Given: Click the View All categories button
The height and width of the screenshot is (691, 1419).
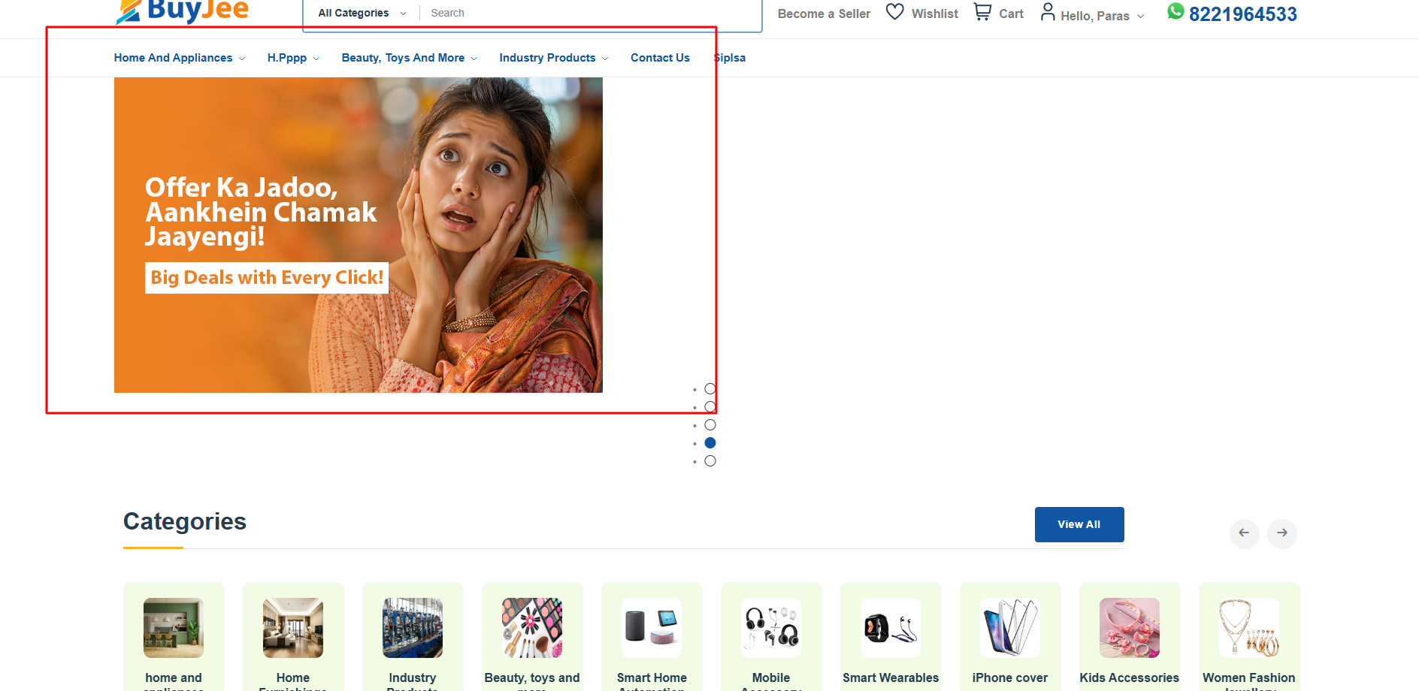Looking at the screenshot, I should [1079, 524].
